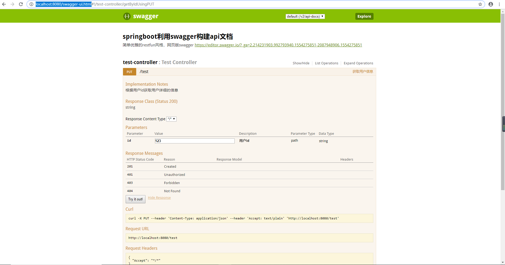Open the Response Content Type dropdown

click(x=171, y=119)
